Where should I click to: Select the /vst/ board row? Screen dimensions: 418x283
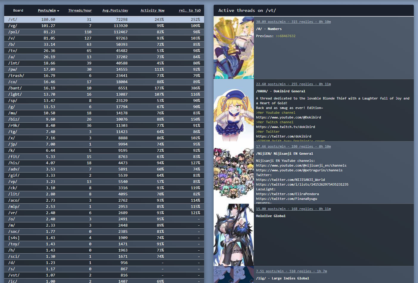click(x=104, y=275)
